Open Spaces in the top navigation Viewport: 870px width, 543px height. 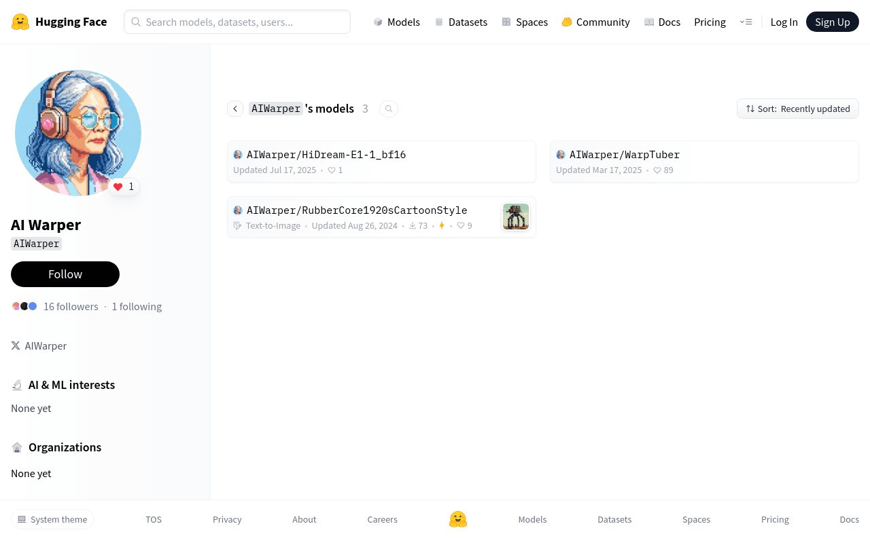(x=525, y=22)
